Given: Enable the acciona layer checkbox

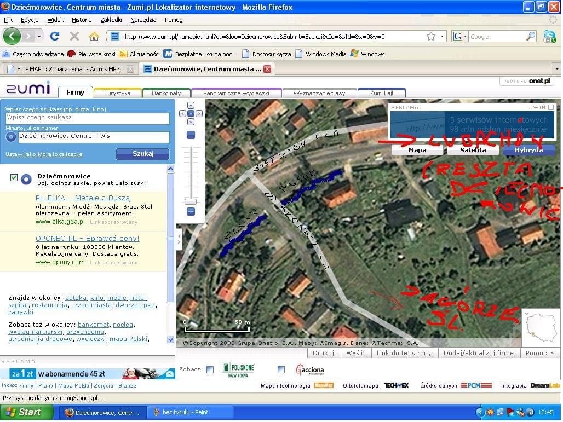Looking at the screenshot, I should click(281, 369).
